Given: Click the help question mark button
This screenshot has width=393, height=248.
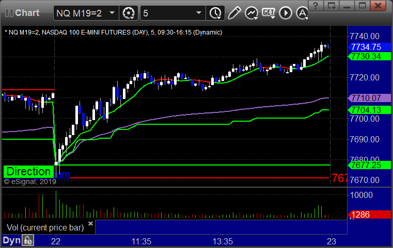Looking at the screenshot, I should [x=316, y=6].
